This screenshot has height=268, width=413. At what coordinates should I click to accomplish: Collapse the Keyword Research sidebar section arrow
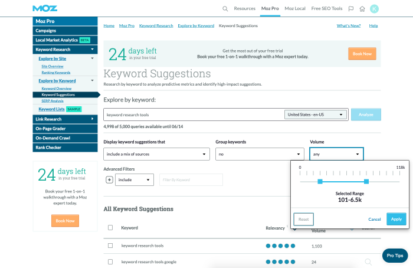(92, 49)
